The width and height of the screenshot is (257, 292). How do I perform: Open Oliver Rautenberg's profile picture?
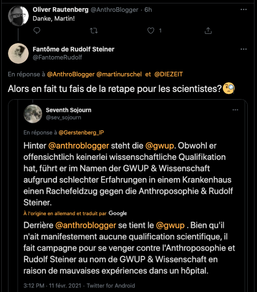coord(19,15)
